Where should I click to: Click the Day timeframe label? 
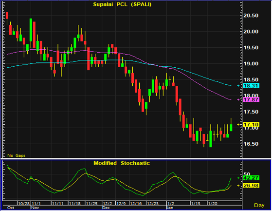259,205
